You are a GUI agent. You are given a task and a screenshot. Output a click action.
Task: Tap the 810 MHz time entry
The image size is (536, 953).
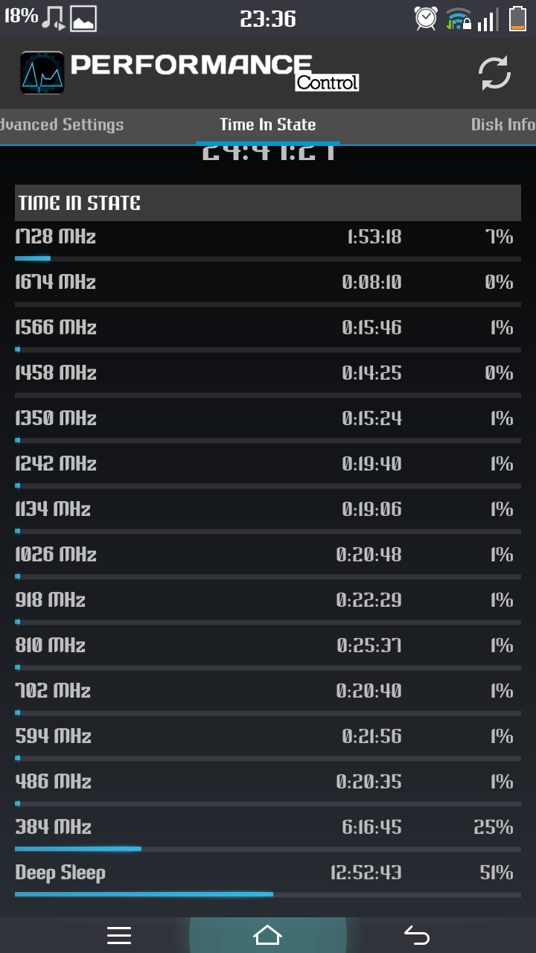[369, 646]
